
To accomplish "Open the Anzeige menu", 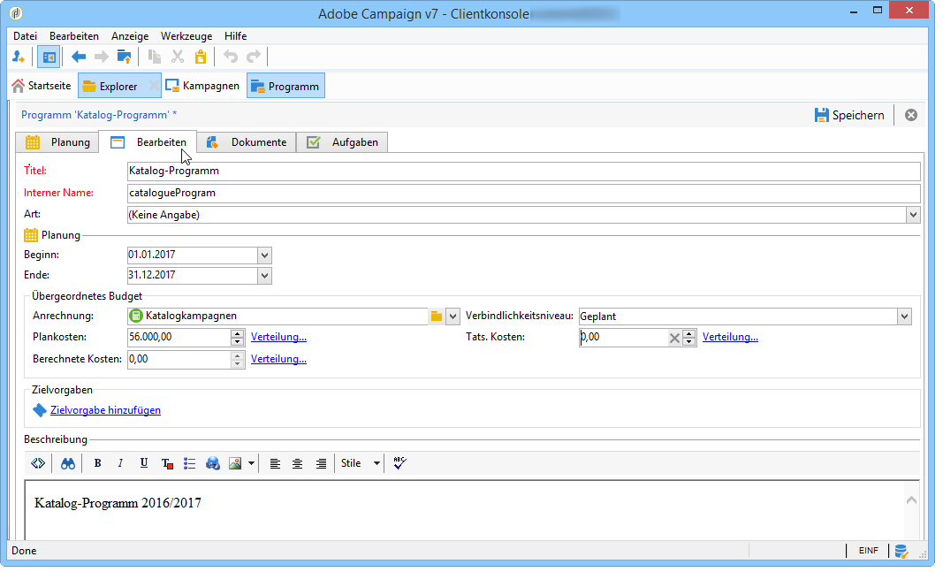I will click(130, 37).
